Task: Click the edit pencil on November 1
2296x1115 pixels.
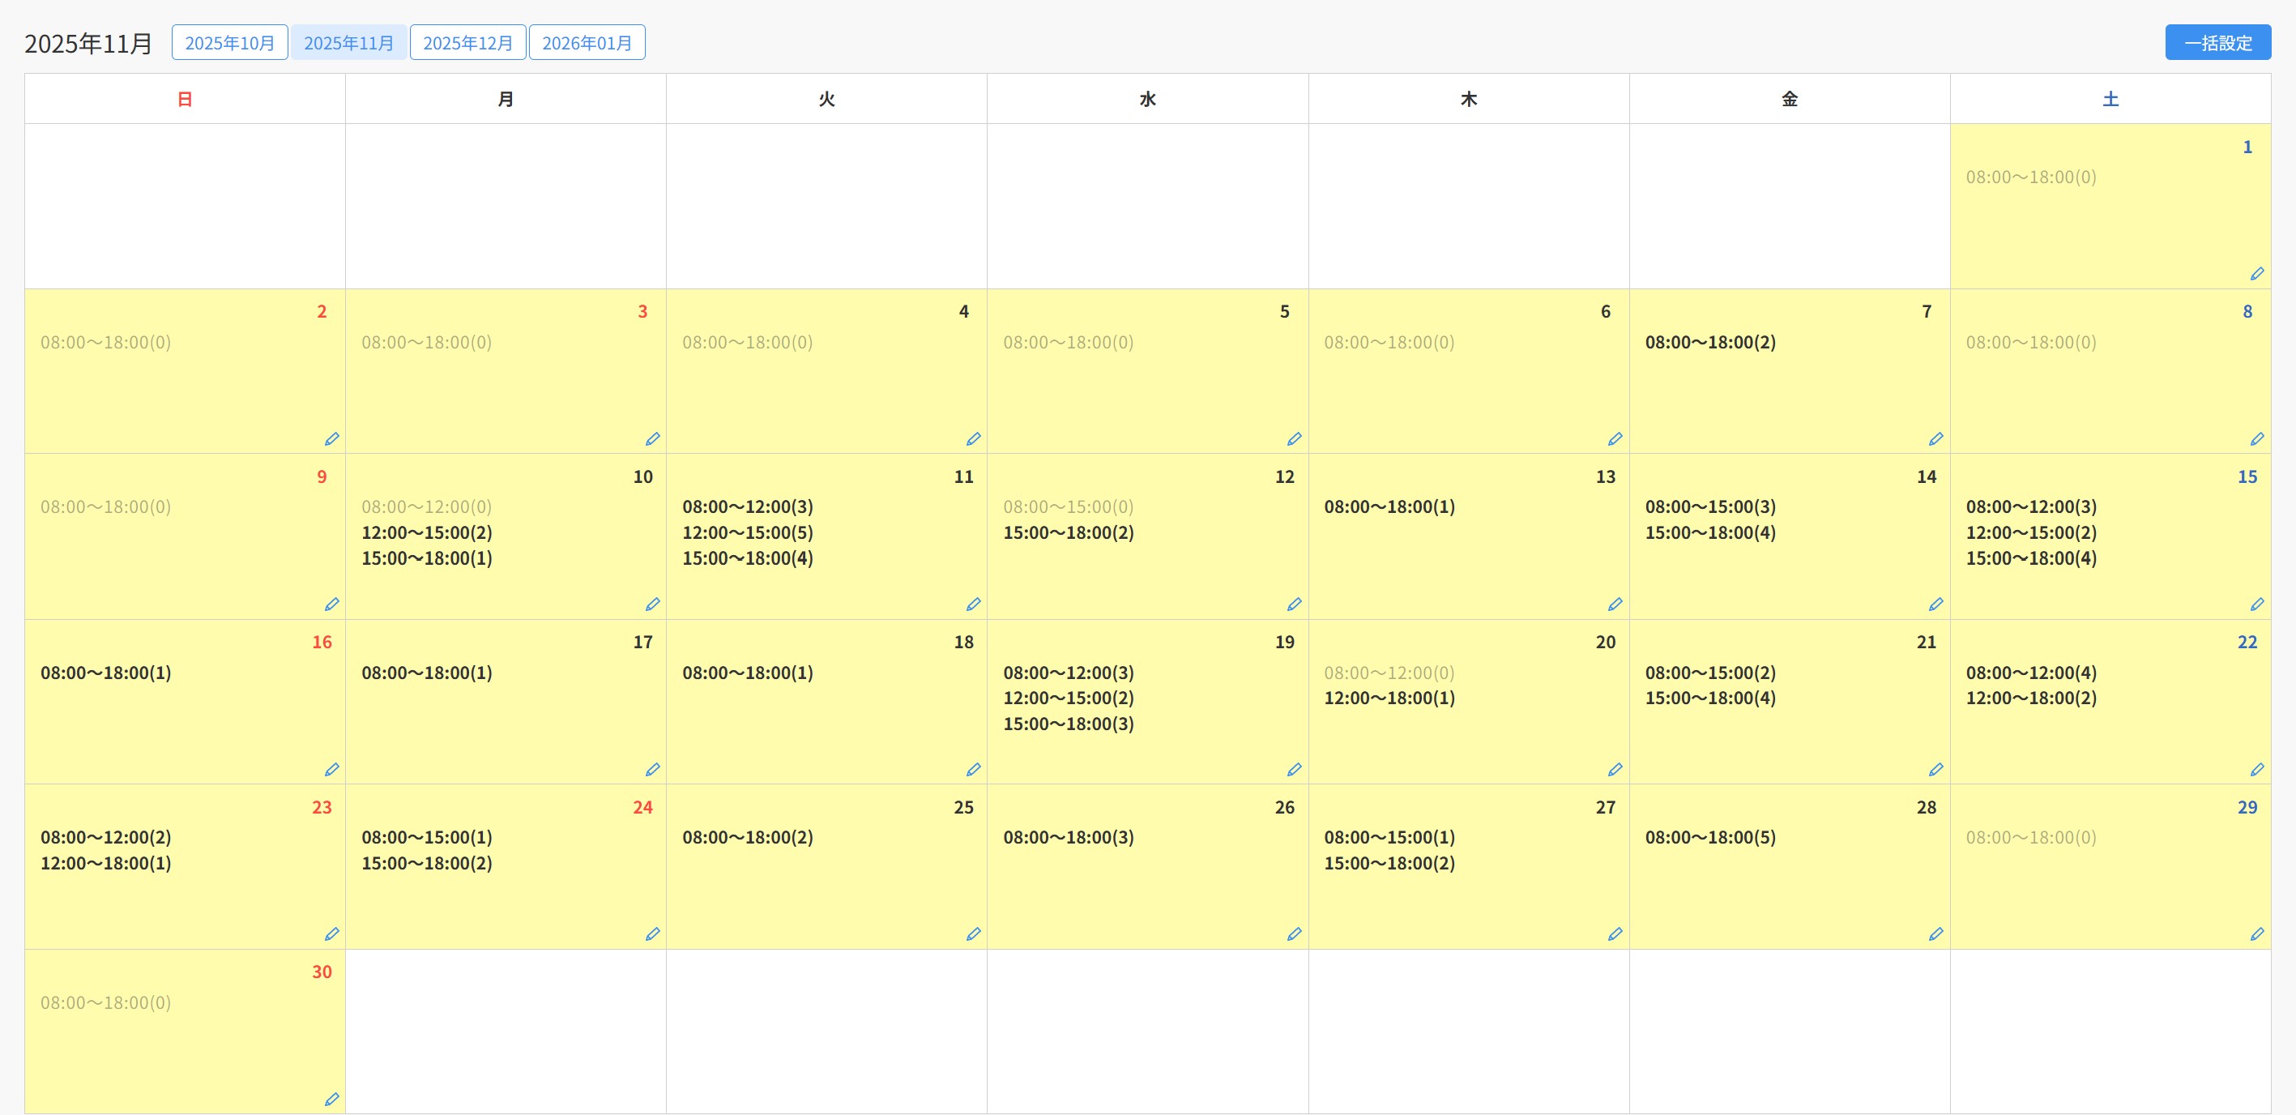Action: (x=2257, y=274)
